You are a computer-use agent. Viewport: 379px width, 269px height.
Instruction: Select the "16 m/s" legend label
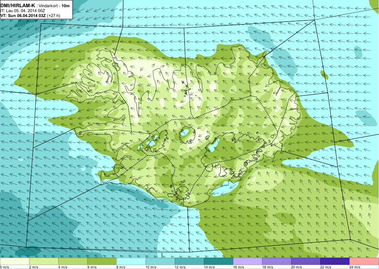[x=238, y=267]
